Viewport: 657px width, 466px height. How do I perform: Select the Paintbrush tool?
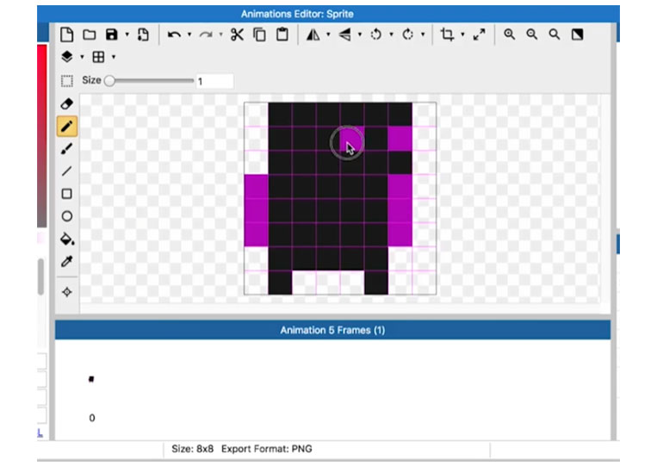tap(67, 149)
